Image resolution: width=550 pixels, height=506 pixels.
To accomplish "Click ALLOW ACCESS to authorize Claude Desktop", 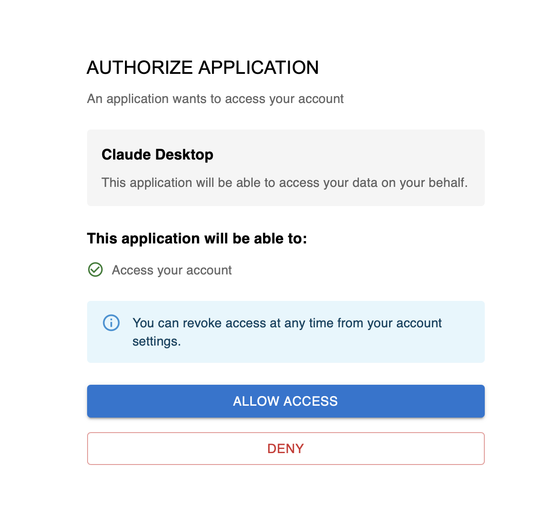I will click(x=285, y=401).
